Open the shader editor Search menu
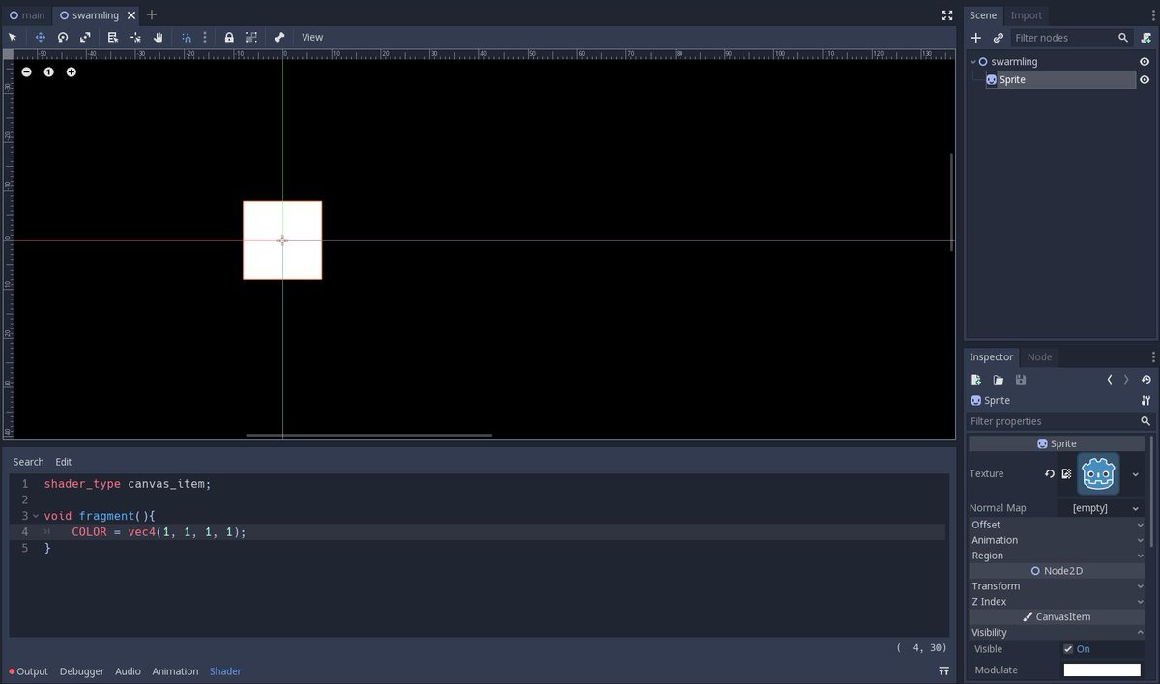 coord(28,462)
